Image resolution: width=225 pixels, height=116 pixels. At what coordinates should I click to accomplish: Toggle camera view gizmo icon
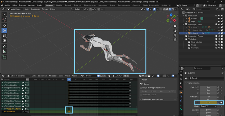click(x=175, y=35)
